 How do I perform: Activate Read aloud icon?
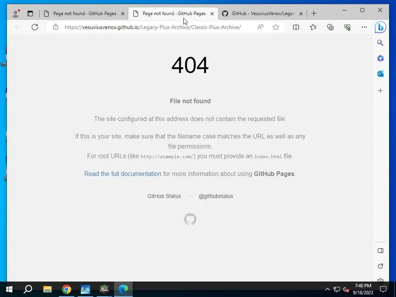click(260, 27)
